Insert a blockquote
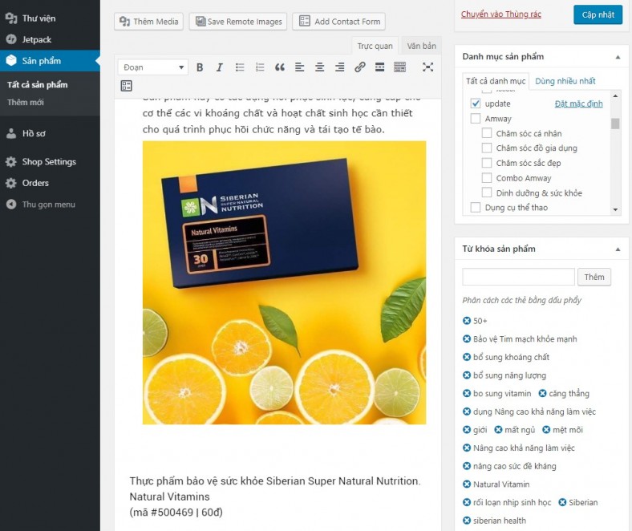 coord(280,67)
